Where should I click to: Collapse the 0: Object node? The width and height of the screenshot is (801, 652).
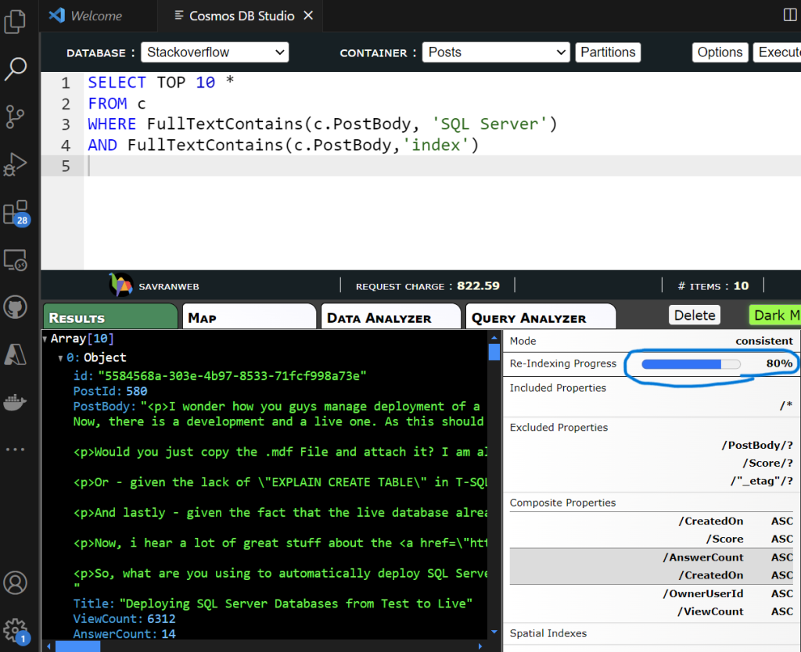pyautogui.click(x=60, y=358)
